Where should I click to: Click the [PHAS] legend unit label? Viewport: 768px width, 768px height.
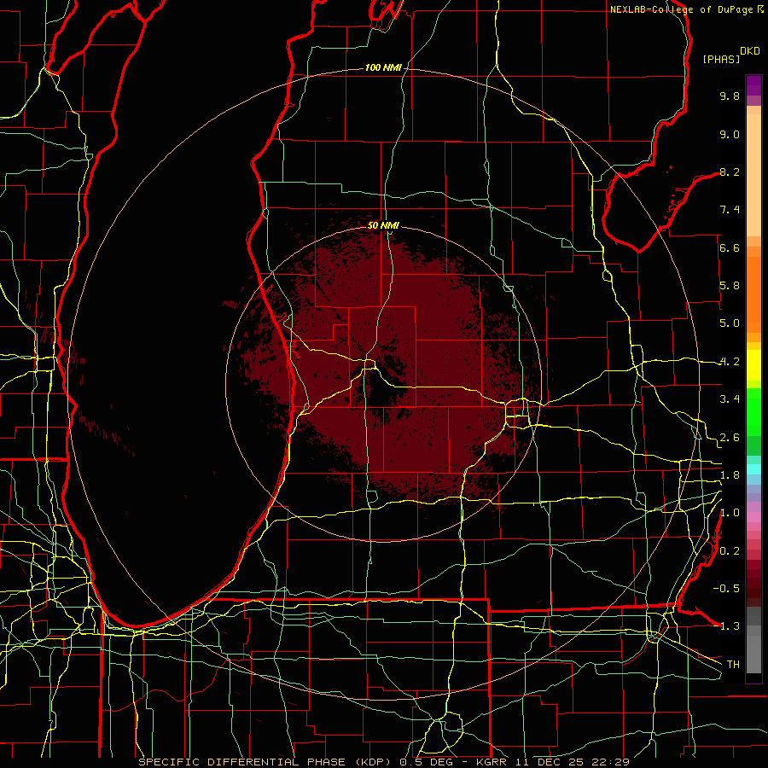click(721, 59)
